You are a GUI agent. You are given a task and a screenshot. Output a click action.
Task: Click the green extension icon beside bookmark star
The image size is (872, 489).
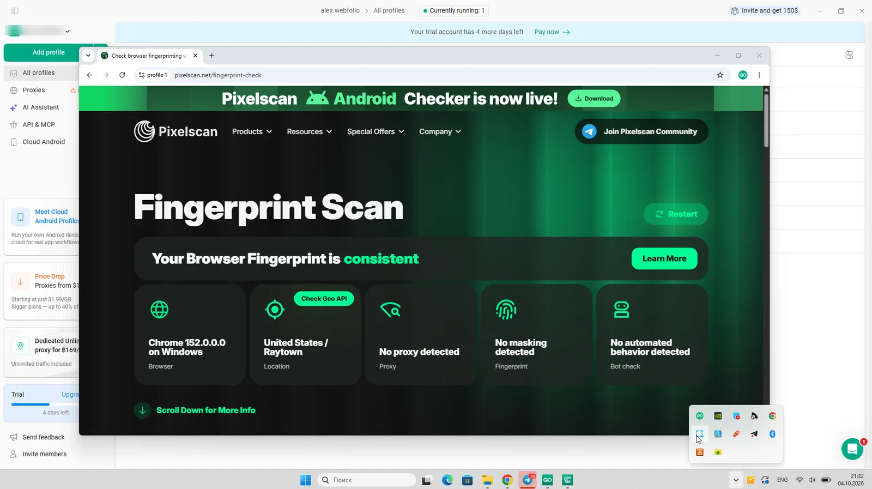tap(743, 75)
